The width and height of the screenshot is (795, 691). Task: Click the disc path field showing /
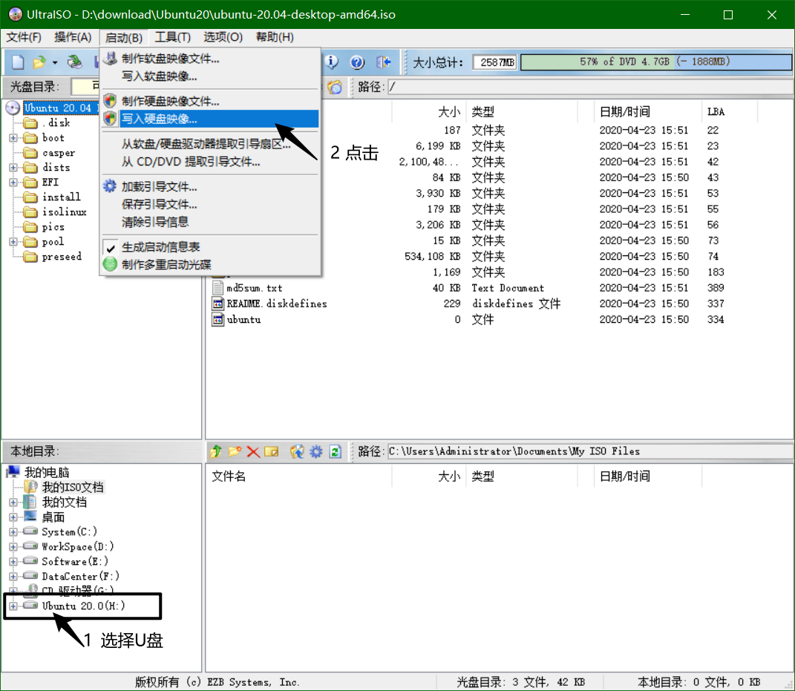[589, 87]
